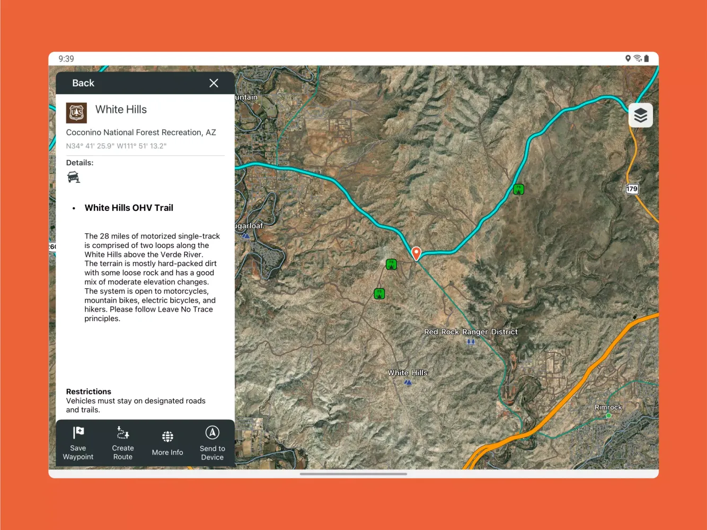
Task: Tap the Sugarloaf campground icon on map
Action: click(246, 235)
